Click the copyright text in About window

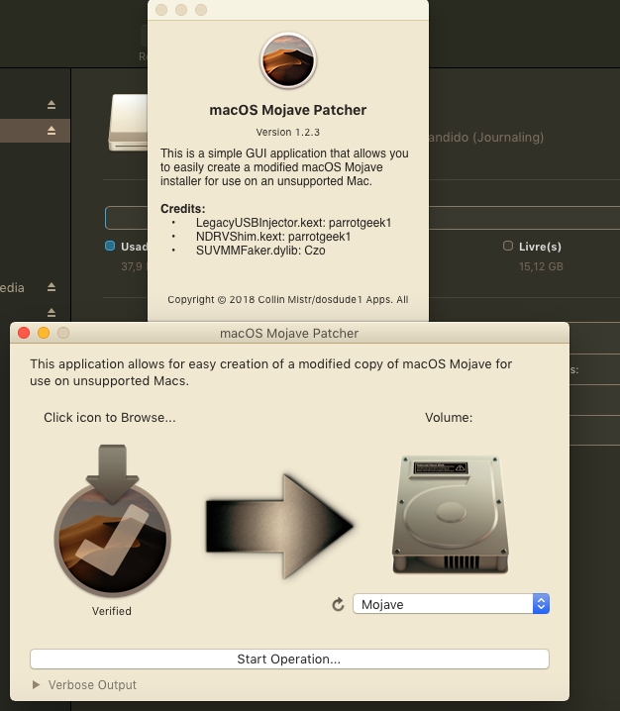pos(287,300)
